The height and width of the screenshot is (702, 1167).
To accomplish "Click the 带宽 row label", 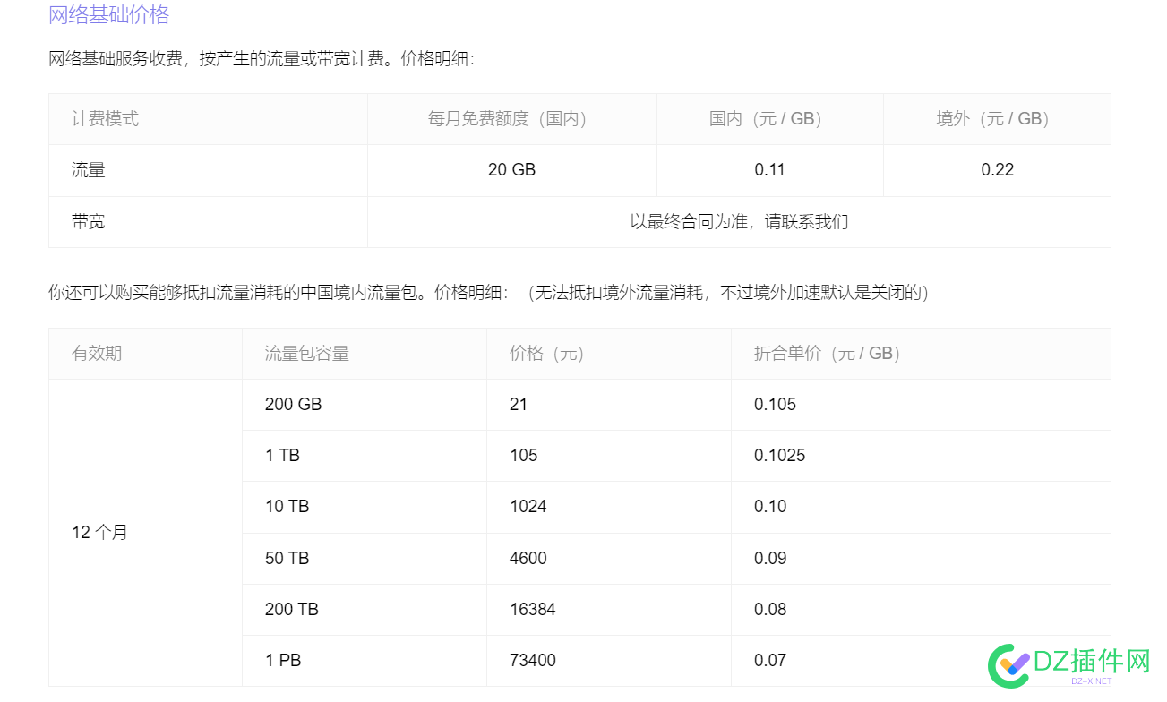I will 208,222.
